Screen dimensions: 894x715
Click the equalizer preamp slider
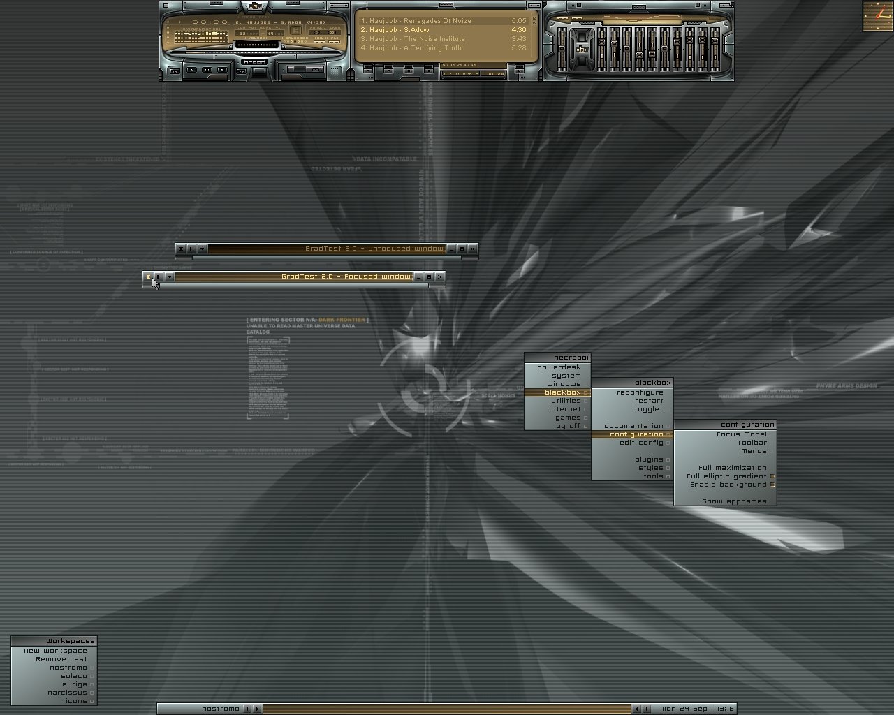point(562,49)
